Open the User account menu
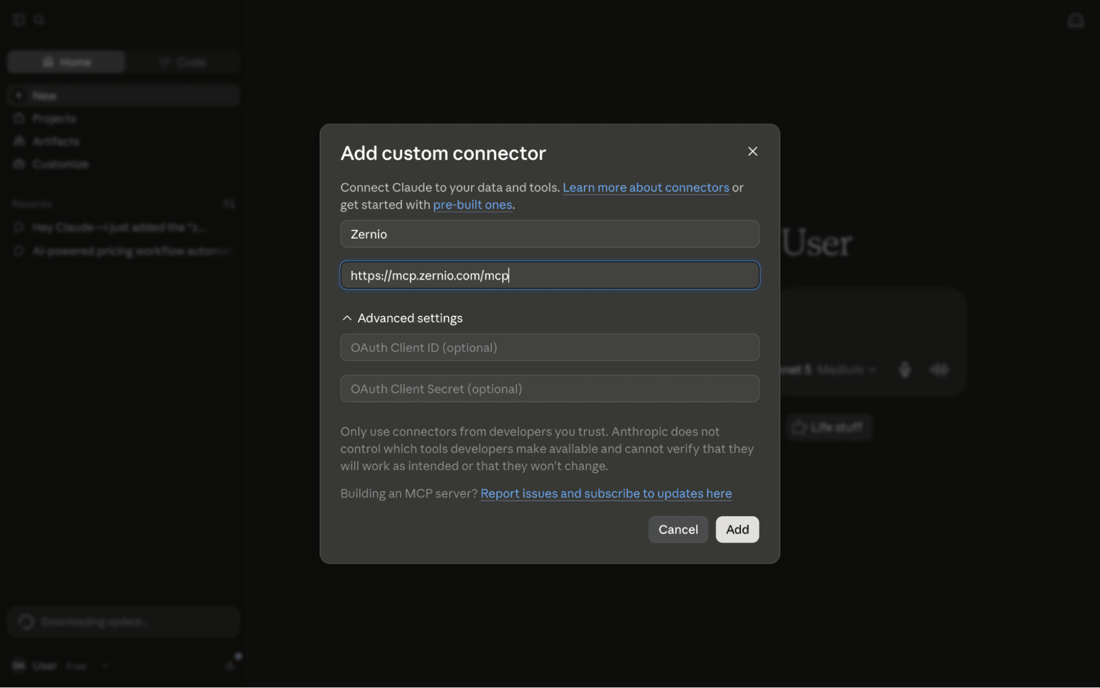1100x688 pixels. [x=61, y=666]
